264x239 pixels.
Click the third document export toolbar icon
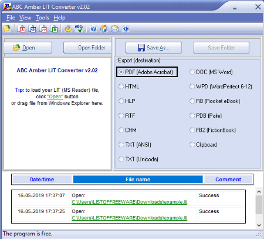pyautogui.click(x=43, y=29)
